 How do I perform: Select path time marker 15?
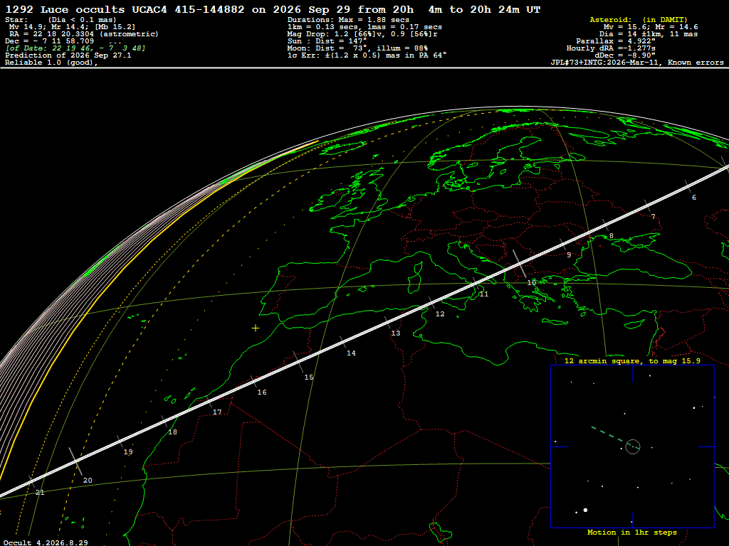tap(309, 378)
